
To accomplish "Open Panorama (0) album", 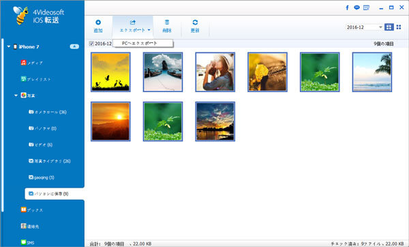I will [42, 128].
